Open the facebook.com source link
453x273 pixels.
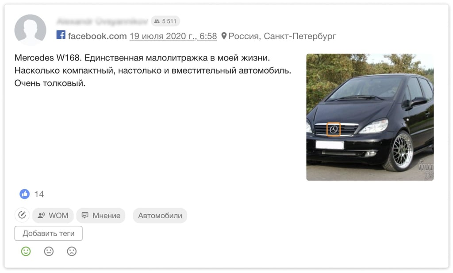(97, 36)
